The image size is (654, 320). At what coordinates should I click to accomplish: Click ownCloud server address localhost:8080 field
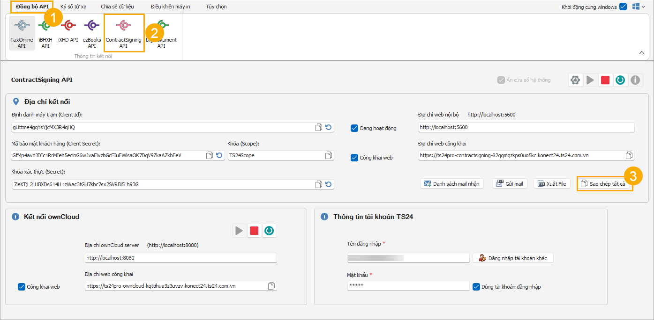click(x=180, y=258)
